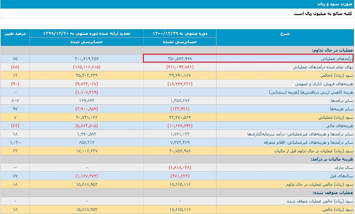
Task: Click the red value (۱۸,۴۴۴,۳۳۶)
Action: [x=180, y=84]
